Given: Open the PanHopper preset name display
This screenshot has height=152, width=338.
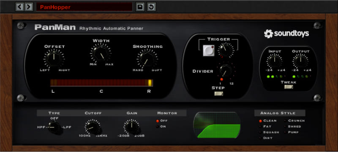Looking at the screenshot, I should [84, 7].
